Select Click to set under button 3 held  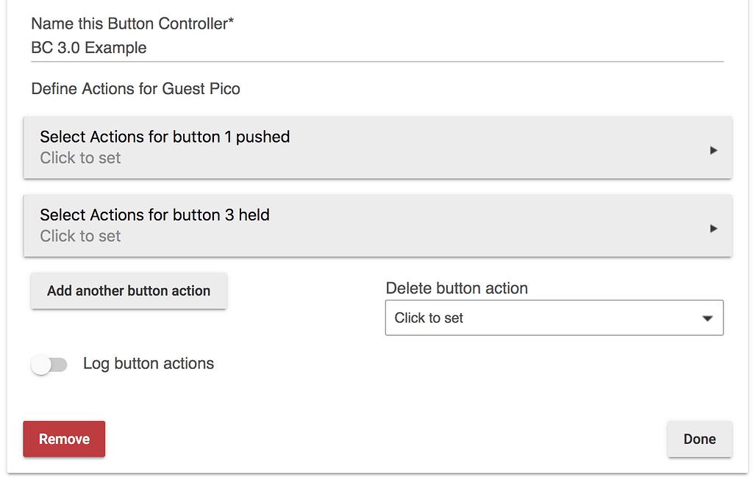pos(80,236)
